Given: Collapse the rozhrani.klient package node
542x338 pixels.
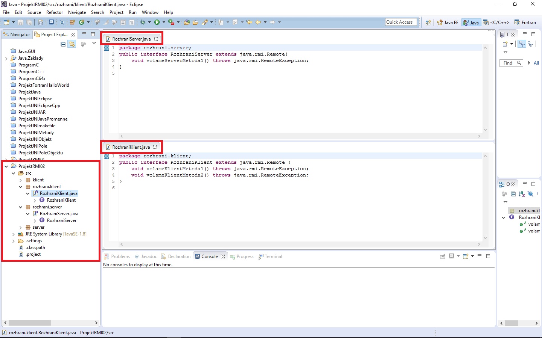Looking at the screenshot, I should pos(21,187).
